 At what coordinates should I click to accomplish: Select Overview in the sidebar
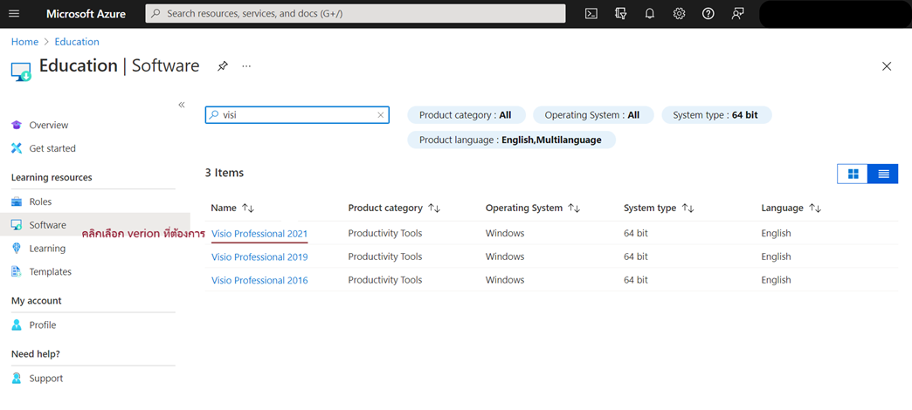pyautogui.click(x=48, y=126)
